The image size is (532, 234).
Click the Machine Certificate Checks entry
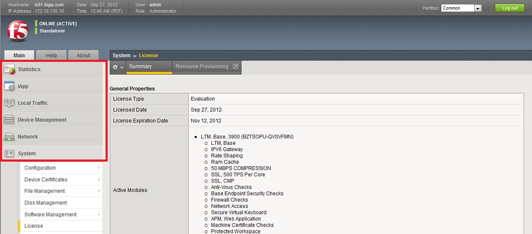242,225
